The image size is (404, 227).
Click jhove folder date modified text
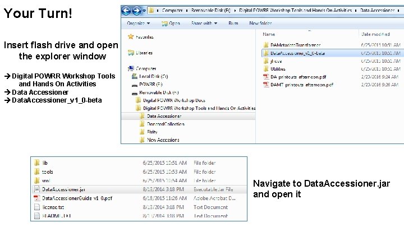click(x=380, y=61)
